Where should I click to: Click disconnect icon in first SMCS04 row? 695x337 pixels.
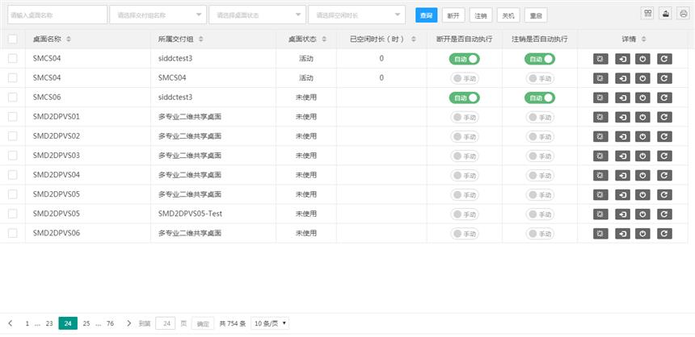[600, 59]
